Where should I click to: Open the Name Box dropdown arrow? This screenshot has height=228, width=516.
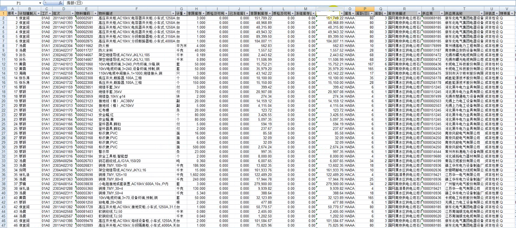pyautogui.click(x=40, y=3)
